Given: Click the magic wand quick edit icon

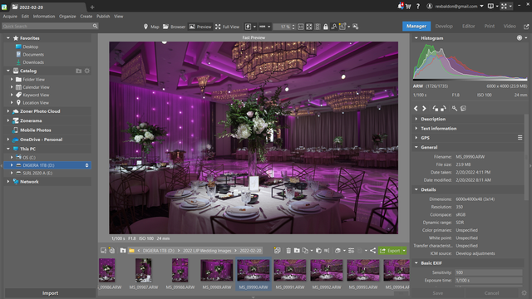Looking at the screenshot, I should point(455,109).
